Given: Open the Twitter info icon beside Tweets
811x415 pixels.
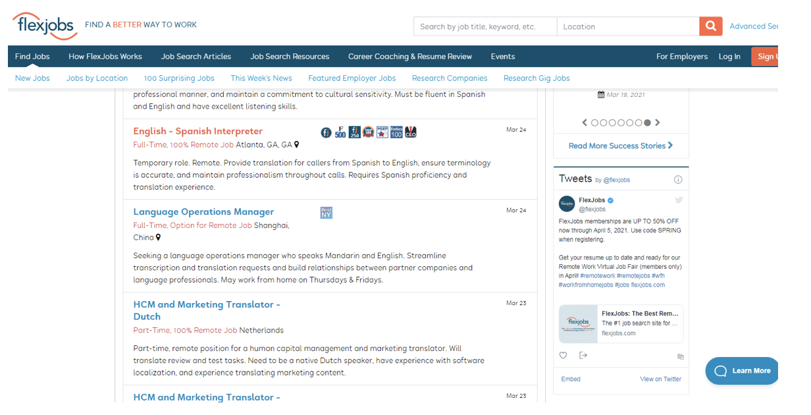Looking at the screenshot, I should [678, 179].
